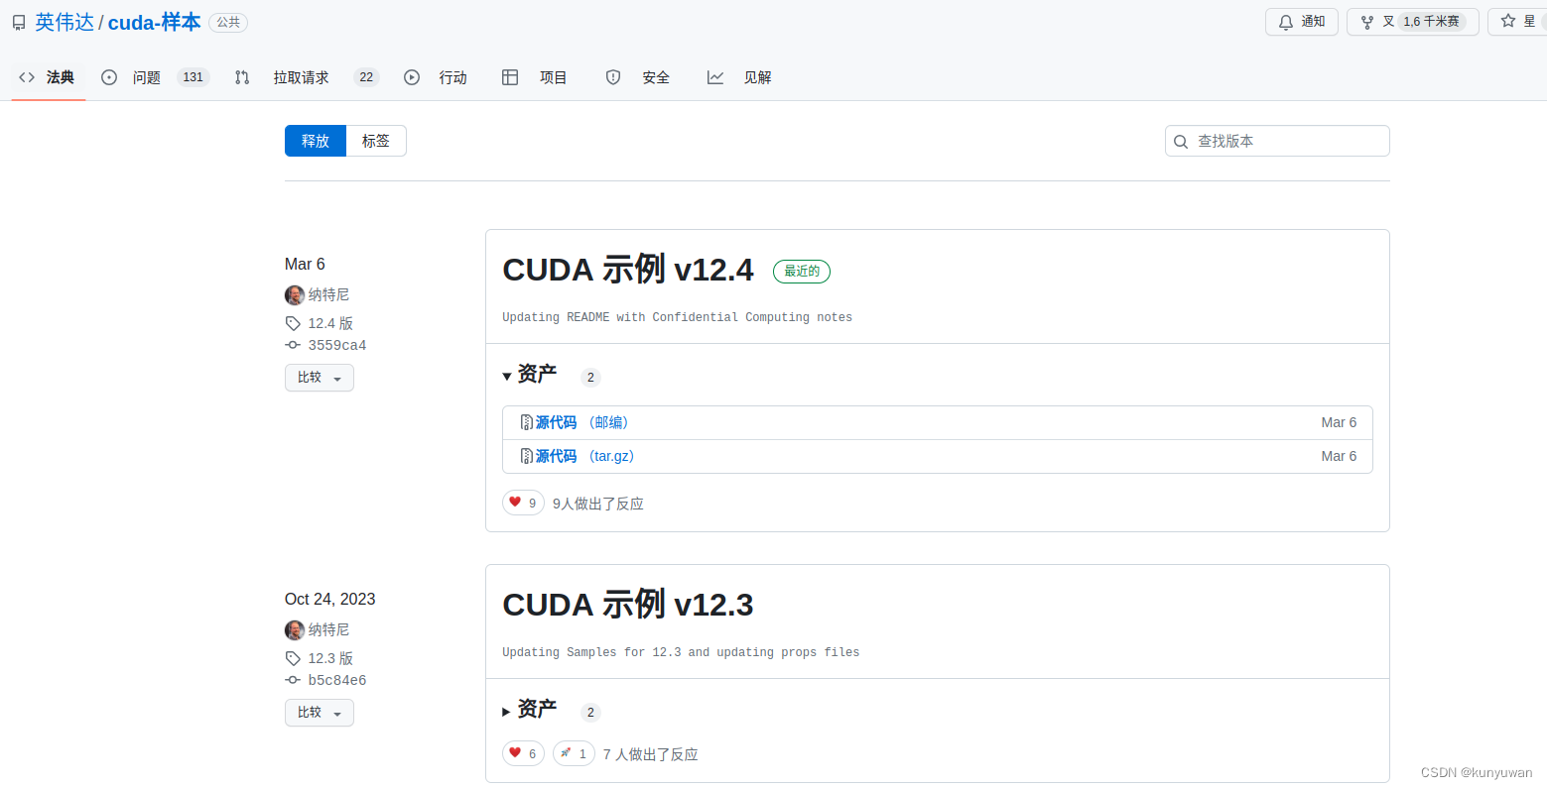Expand the 资产 section of v12.3
The image size is (1547, 789).
(530, 710)
